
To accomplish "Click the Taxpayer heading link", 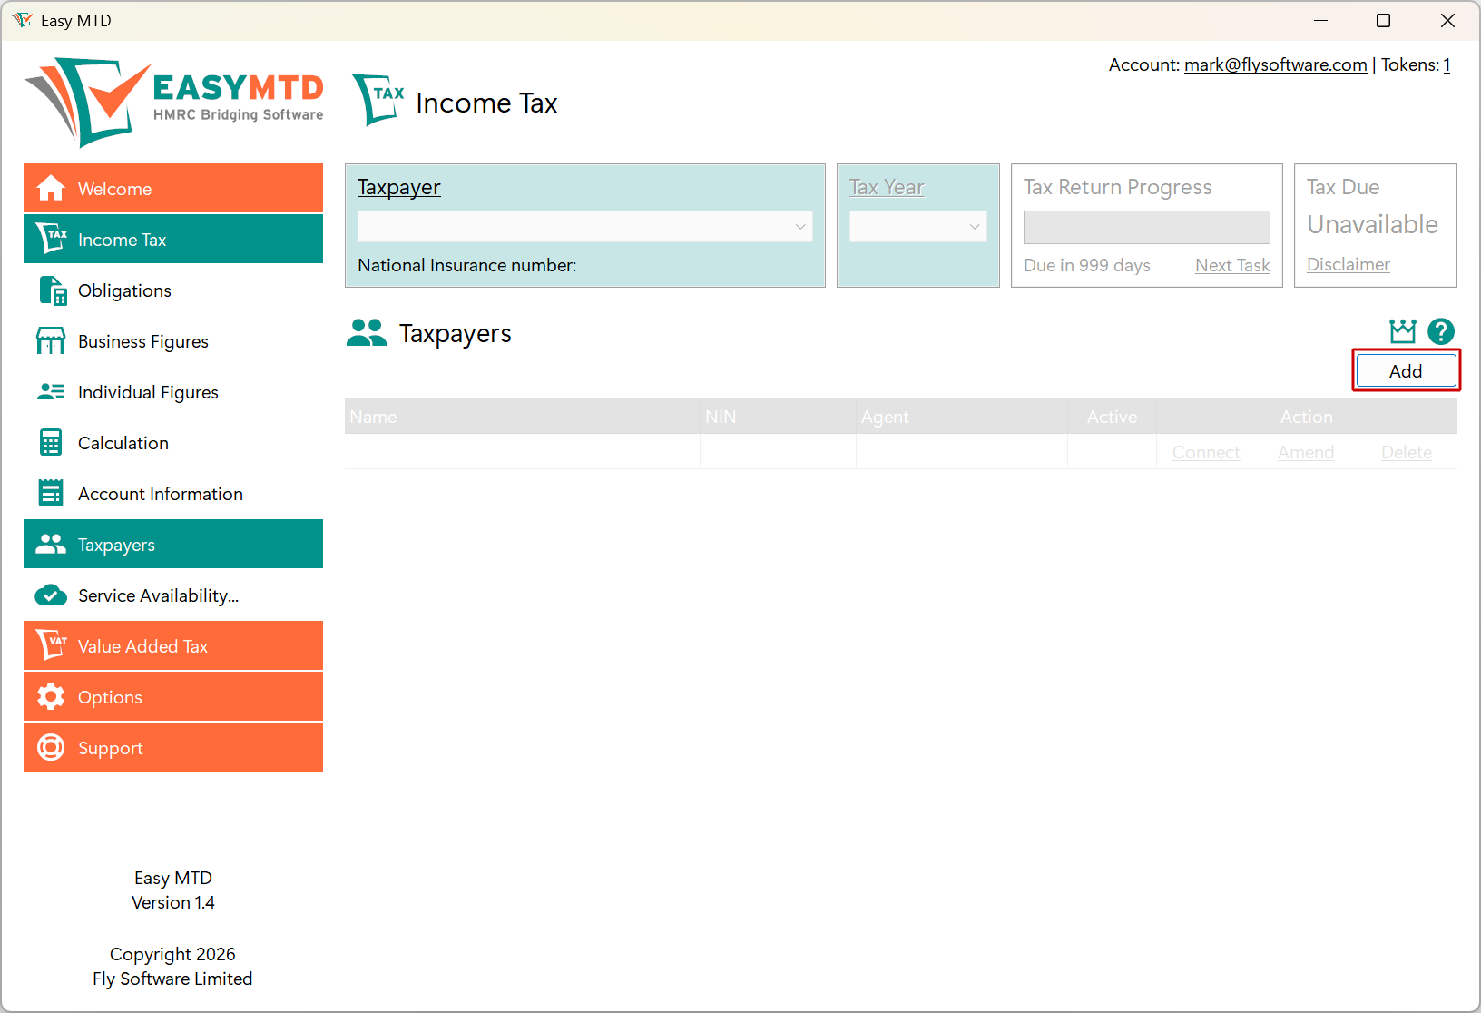I will click(399, 187).
